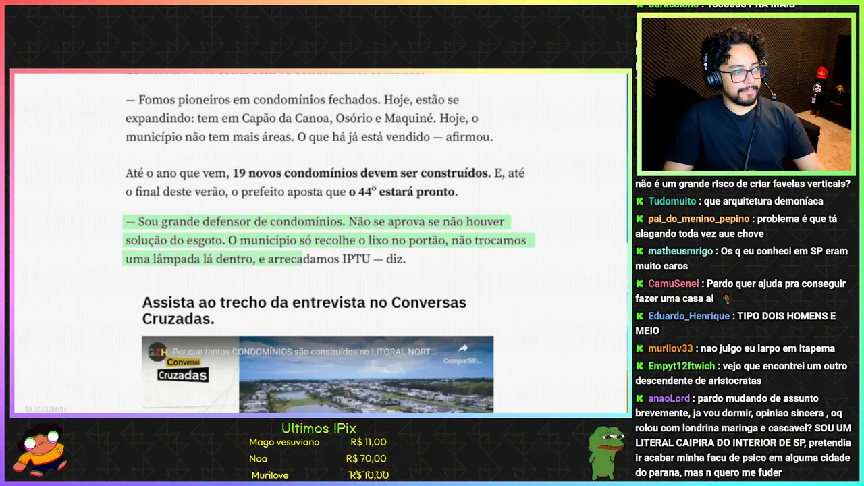
Task: Open chat username pai_do_menino_pepino
Action: 699,219
